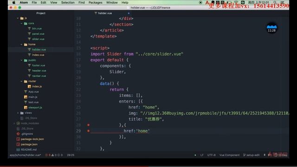Open the Packages menu

click(95, 2)
